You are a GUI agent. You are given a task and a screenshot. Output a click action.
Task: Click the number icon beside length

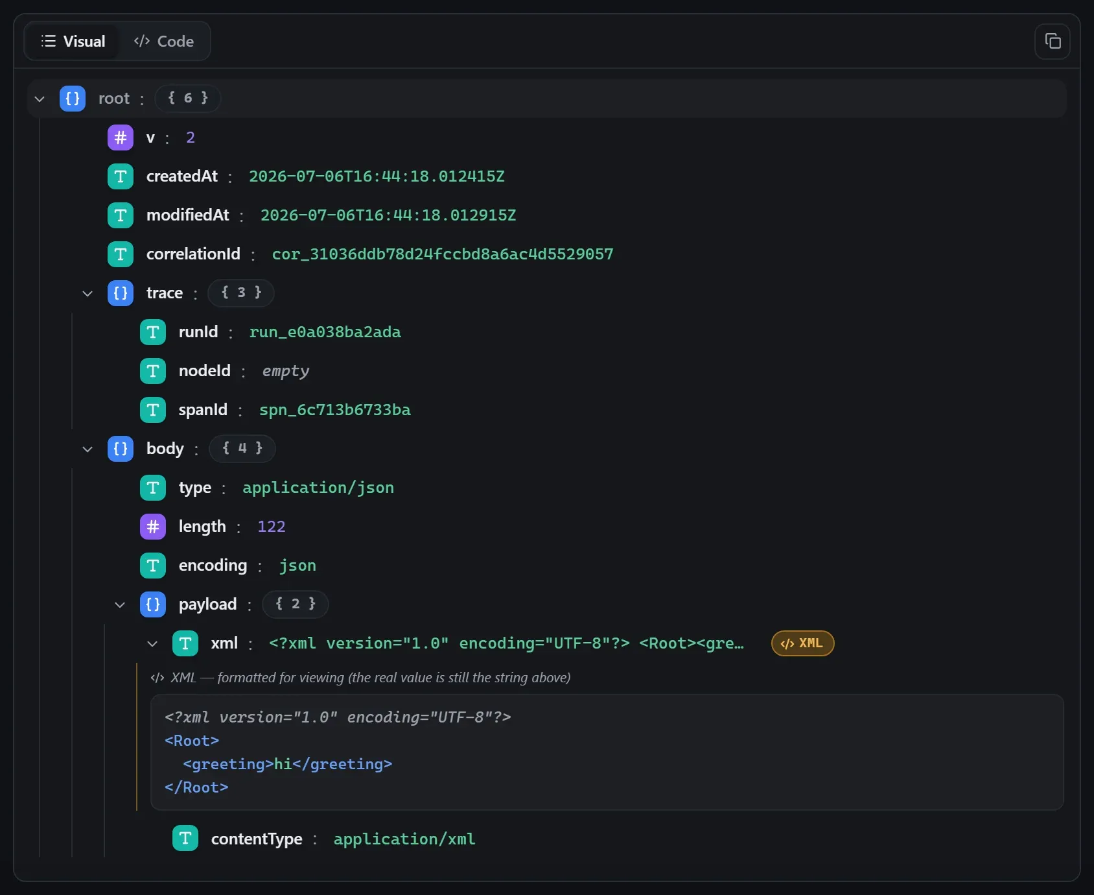[x=153, y=527]
